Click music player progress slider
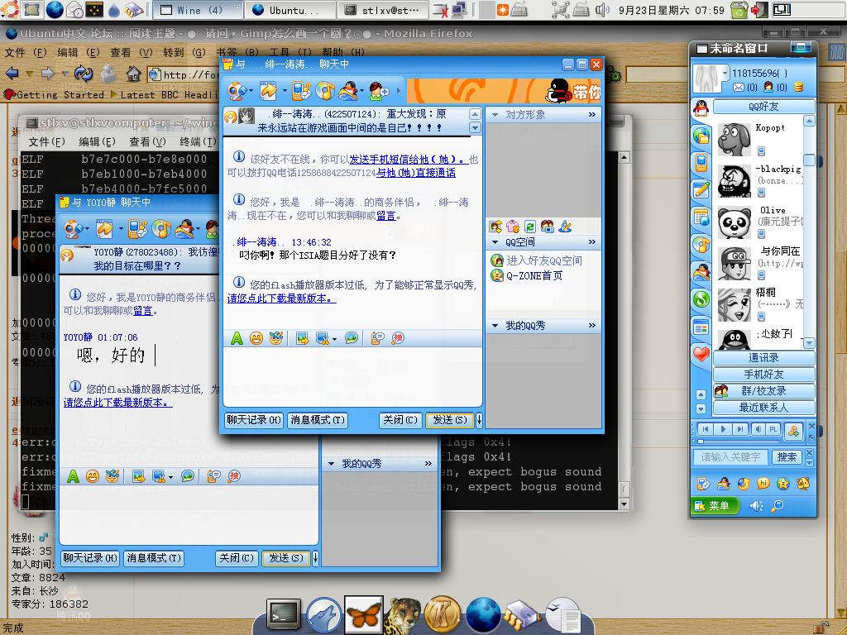This screenshot has width=847, height=635. (700, 442)
